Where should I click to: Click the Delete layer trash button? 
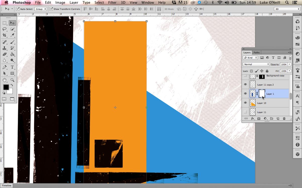[x=284, y=118]
